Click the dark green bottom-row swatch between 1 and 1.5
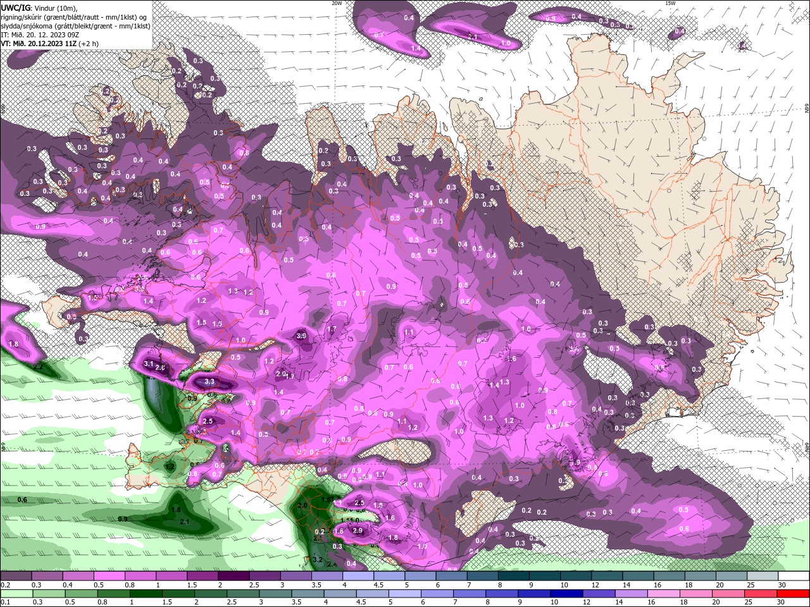The height and width of the screenshot is (607, 810). [146, 594]
